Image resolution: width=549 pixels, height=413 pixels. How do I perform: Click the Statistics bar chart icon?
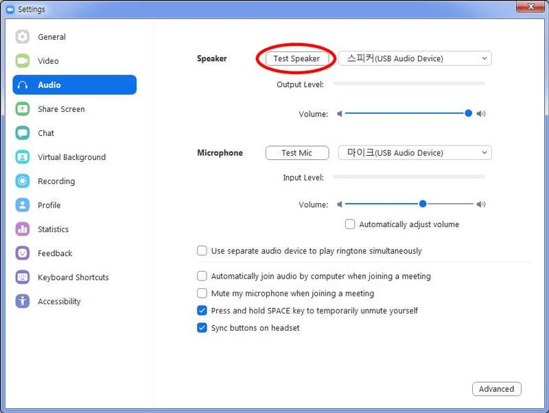coord(23,229)
